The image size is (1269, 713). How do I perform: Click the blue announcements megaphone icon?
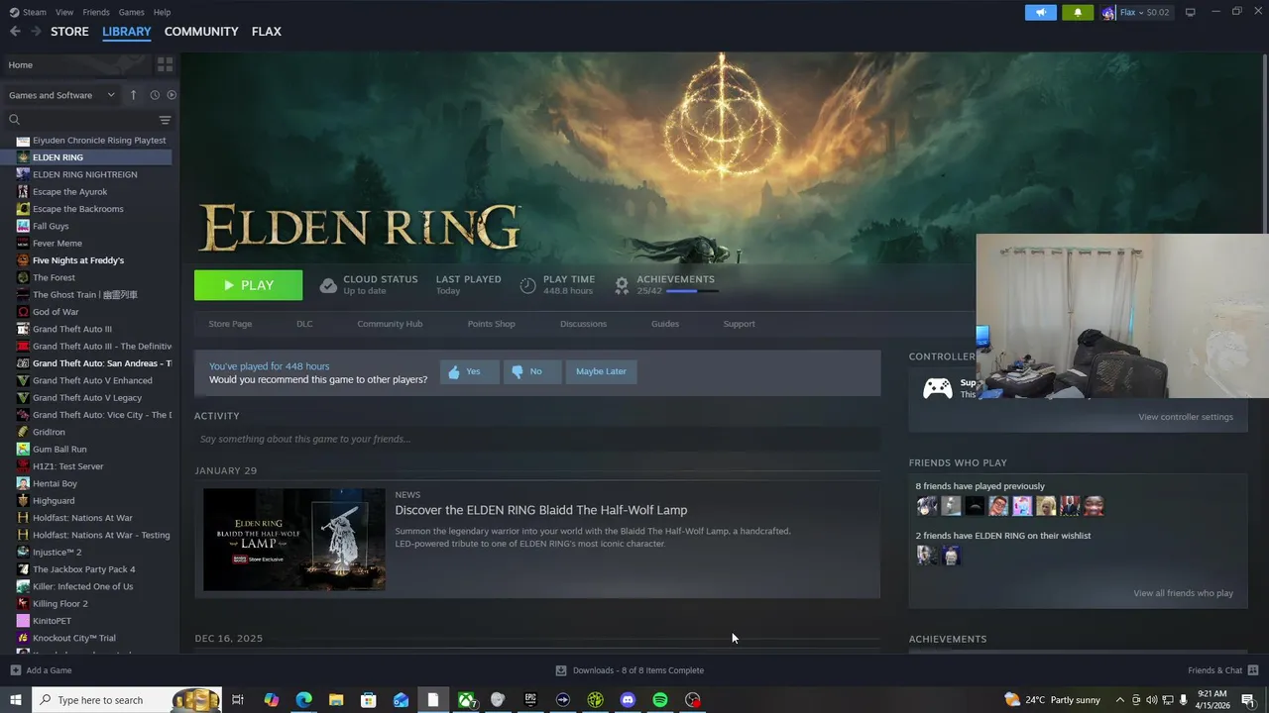[1040, 12]
